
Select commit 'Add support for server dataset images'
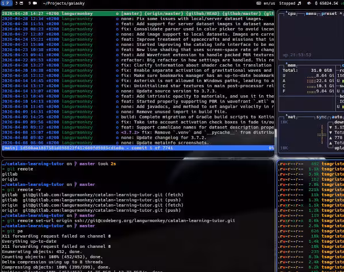(138, 24)
